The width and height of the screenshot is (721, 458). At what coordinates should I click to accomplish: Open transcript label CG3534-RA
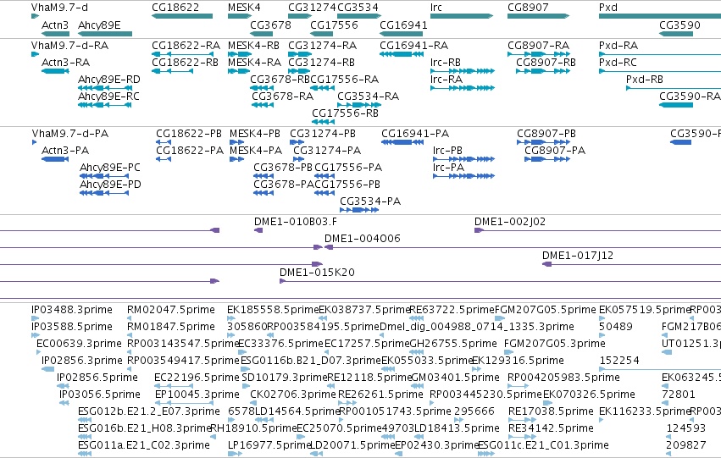pos(369,97)
